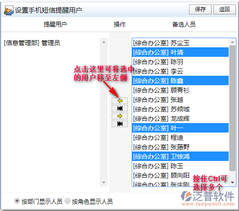
Task: Select 龙成辉 in the candidate list
Action: click(180, 119)
